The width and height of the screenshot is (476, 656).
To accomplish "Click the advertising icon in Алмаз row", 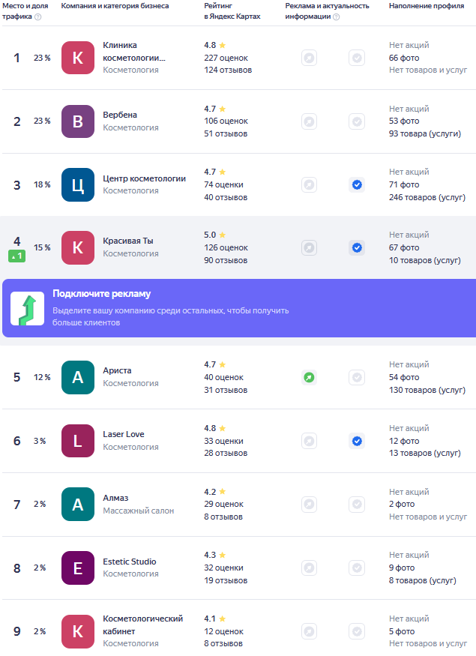I will pyautogui.click(x=309, y=504).
